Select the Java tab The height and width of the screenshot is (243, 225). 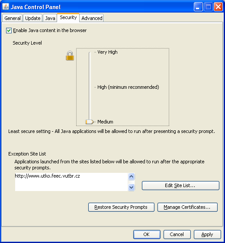click(50, 18)
